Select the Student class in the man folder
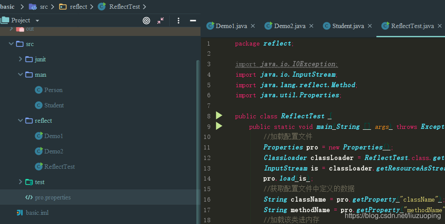The width and height of the screenshot is (445, 224). point(54,105)
